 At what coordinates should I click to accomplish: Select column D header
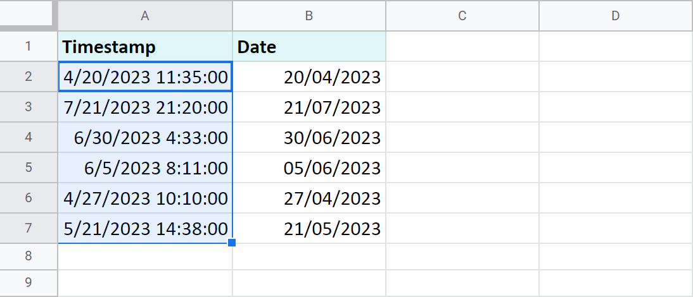(615, 16)
